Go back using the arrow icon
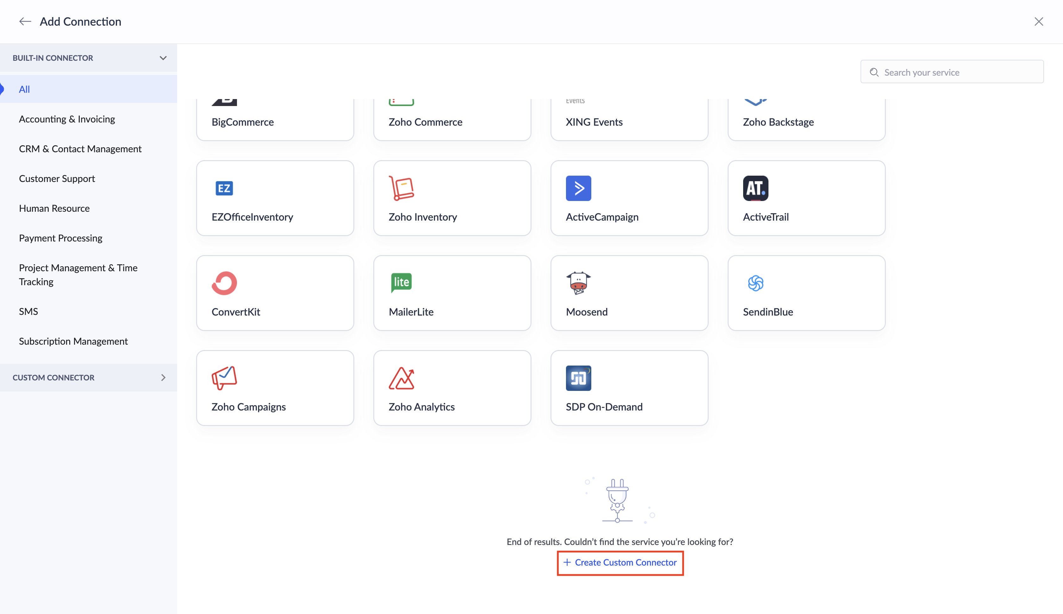The image size is (1063, 614). tap(25, 22)
